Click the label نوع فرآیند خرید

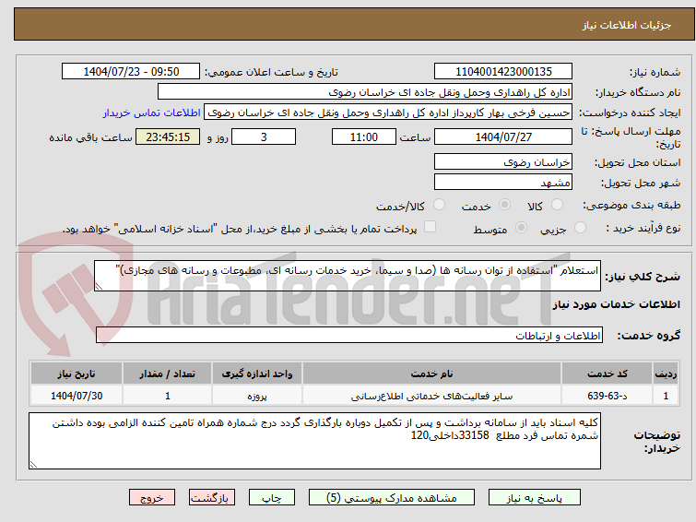(643, 228)
